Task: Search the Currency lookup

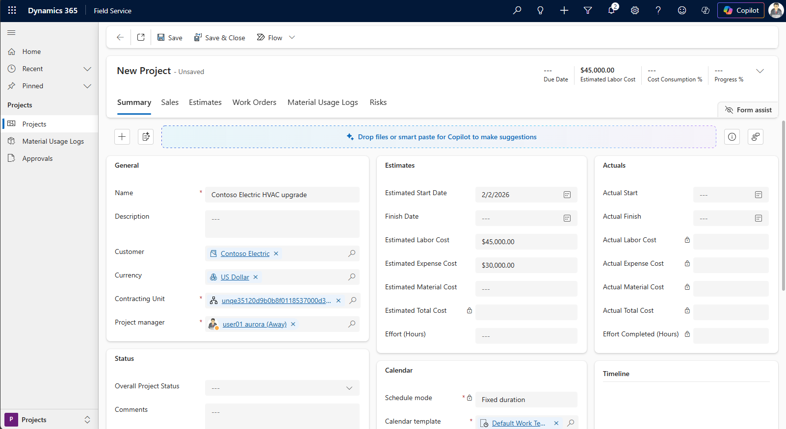Action: 352,277
